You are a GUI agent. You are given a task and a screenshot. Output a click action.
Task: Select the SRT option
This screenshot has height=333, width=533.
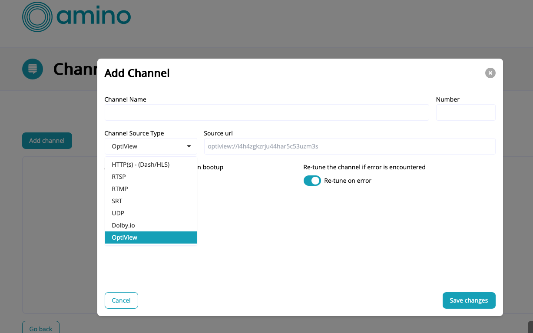pyautogui.click(x=117, y=201)
